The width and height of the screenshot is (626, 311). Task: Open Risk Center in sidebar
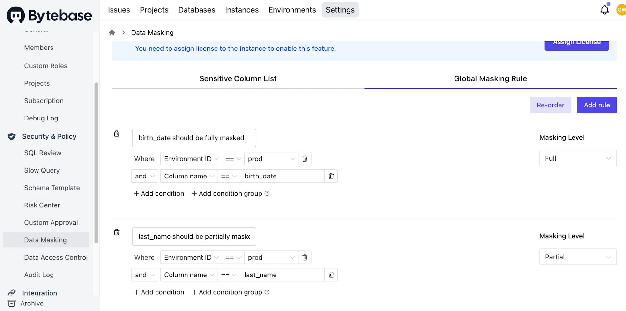pos(42,205)
